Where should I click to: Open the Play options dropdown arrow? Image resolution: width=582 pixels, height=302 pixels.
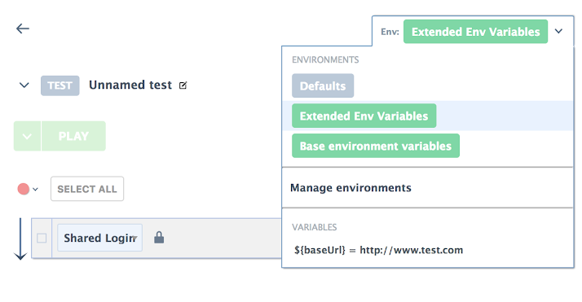pos(27,136)
